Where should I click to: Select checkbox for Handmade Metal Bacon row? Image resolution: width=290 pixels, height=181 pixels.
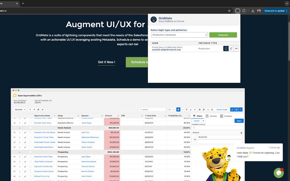31,147
